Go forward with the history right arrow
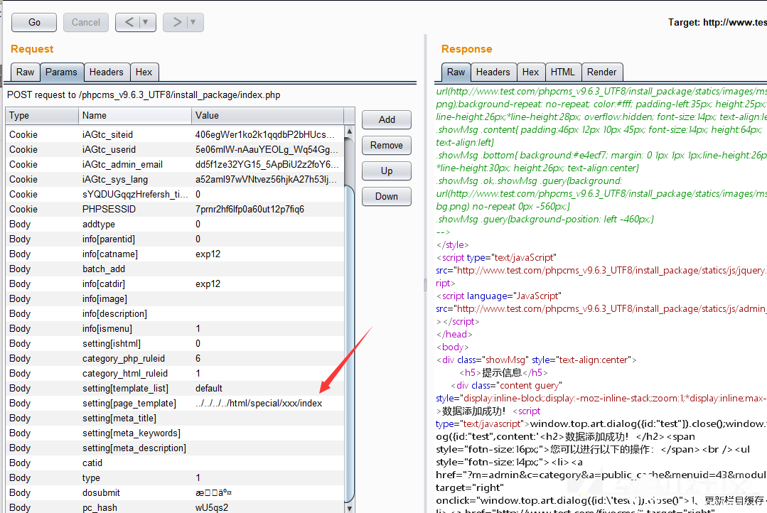767x513 pixels. 176,23
